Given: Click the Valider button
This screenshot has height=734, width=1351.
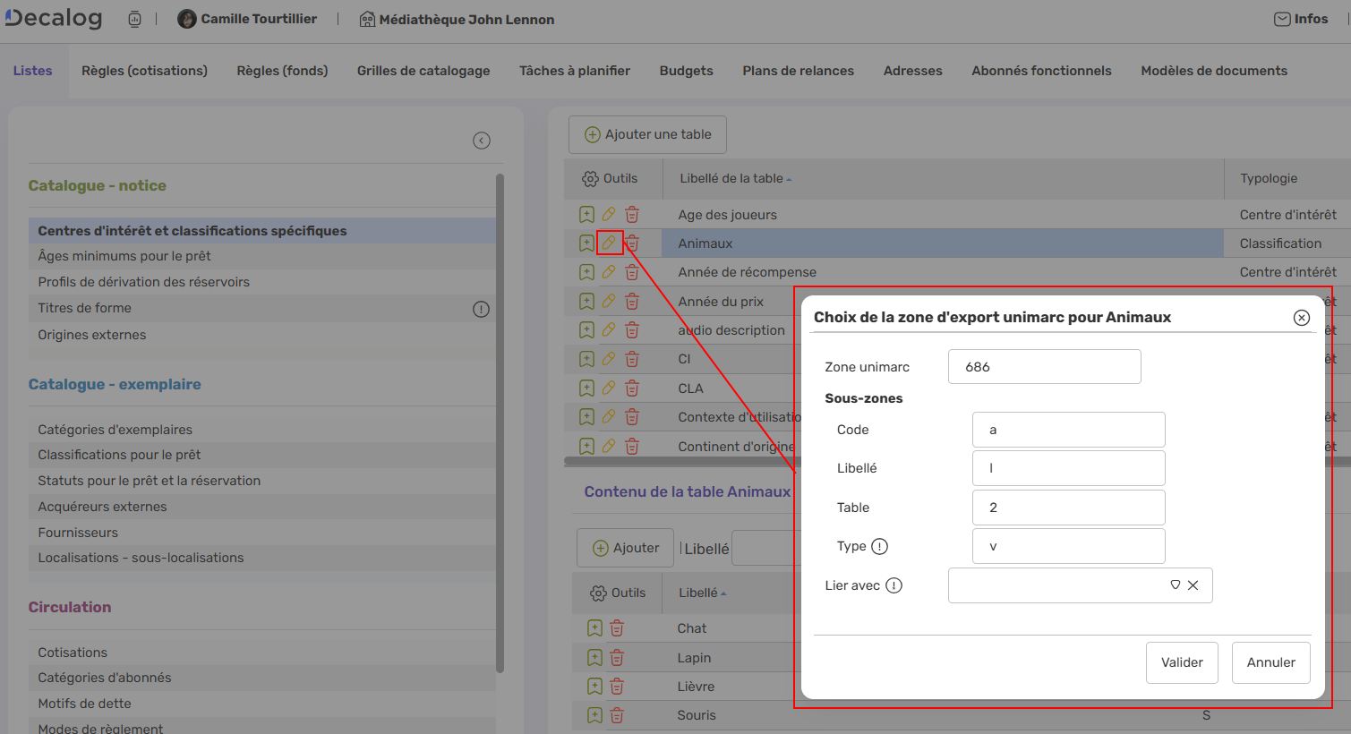Looking at the screenshot, I should pos(1182,661).
